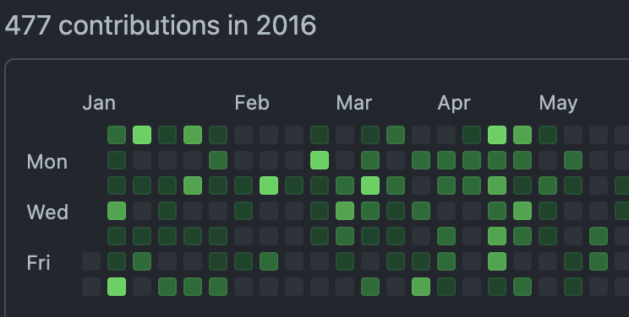Click the '477 contributions in 2016' heading
Viewport: 629px width, 317px height.
[x=161, y=25]
